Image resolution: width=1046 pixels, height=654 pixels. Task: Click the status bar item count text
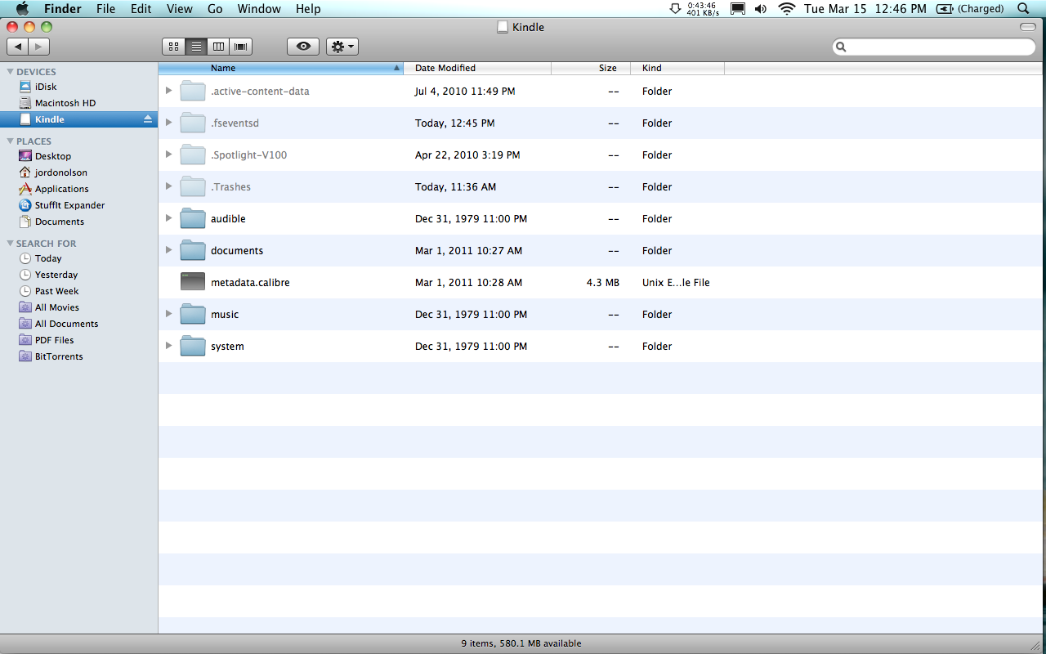coord(521,643)
